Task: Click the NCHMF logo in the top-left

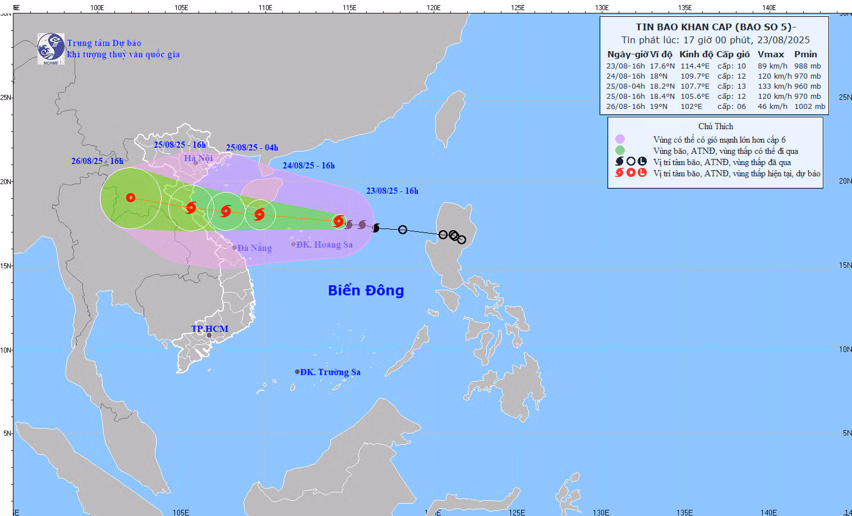Action: coord(51,49)
